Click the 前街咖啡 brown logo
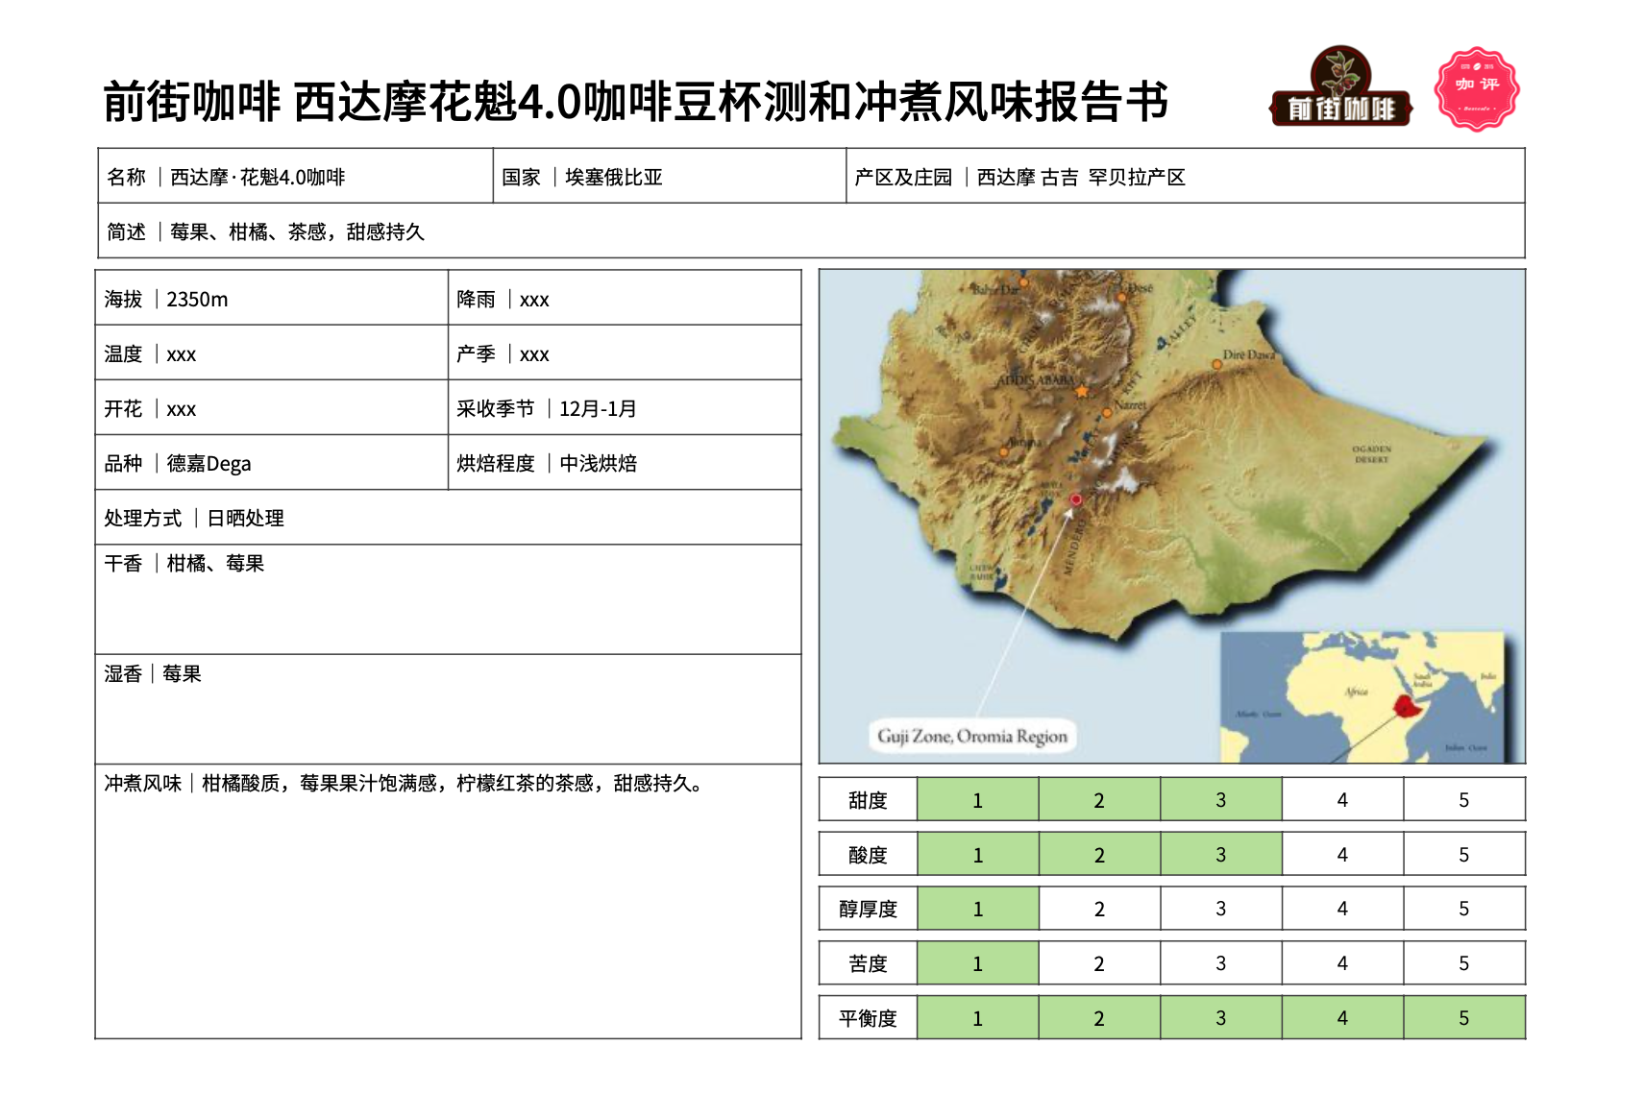Image resolution: width=1644 pixels, height=1094 pixels. click(x=1340, y=88)
